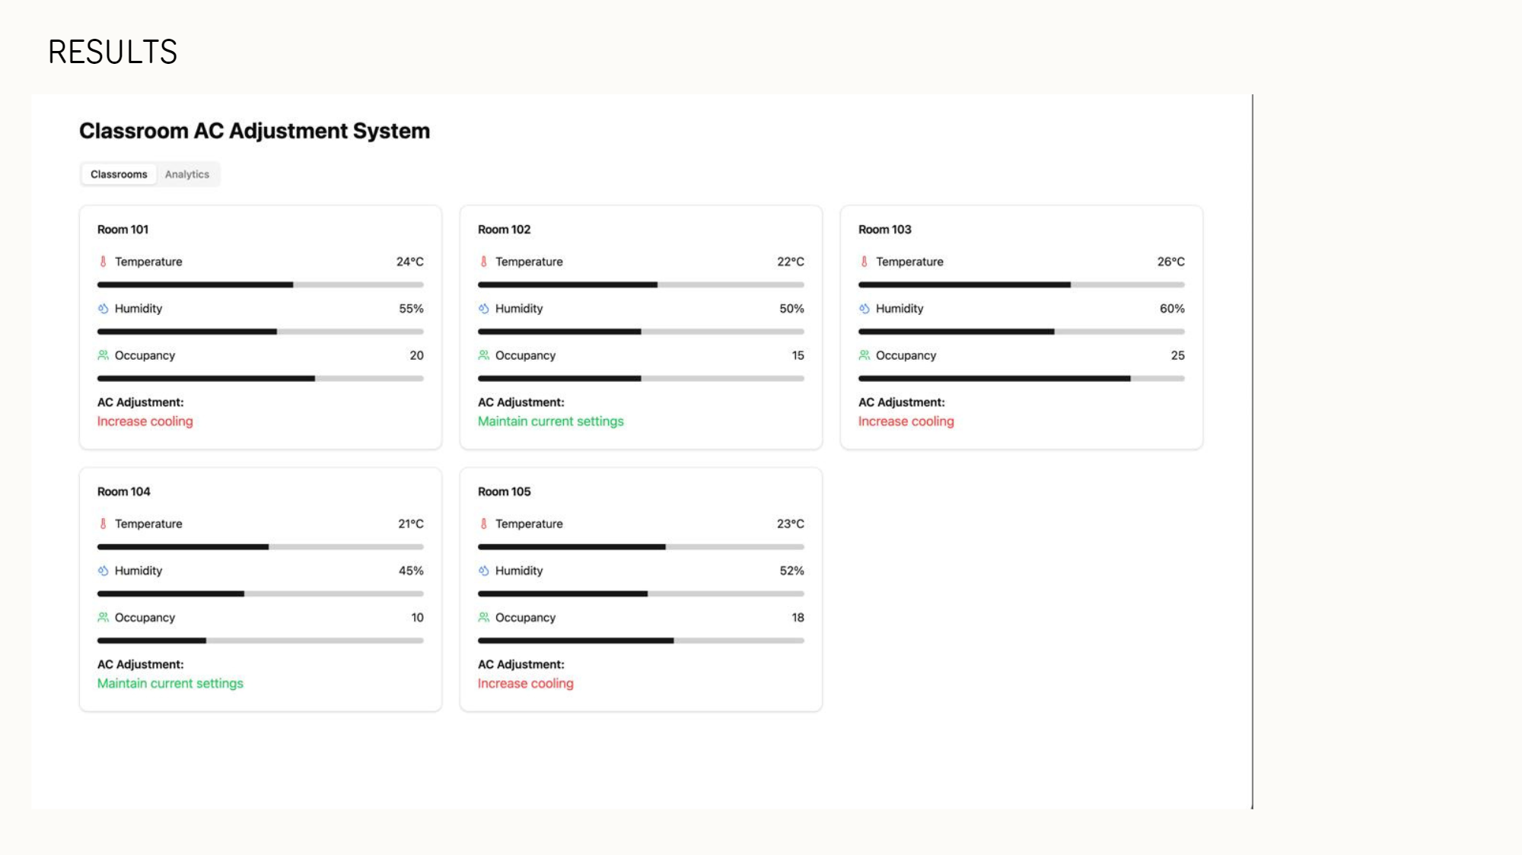
Task: Click Room 101 Increase cooling text
Action: 145,421
